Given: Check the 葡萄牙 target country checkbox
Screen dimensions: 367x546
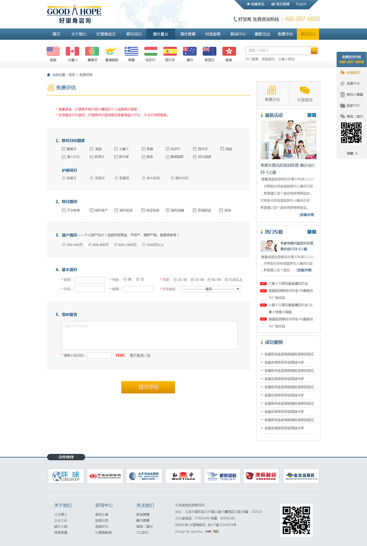Looking at the screenshot, I should pyautogui.click(x=64, y=149).
